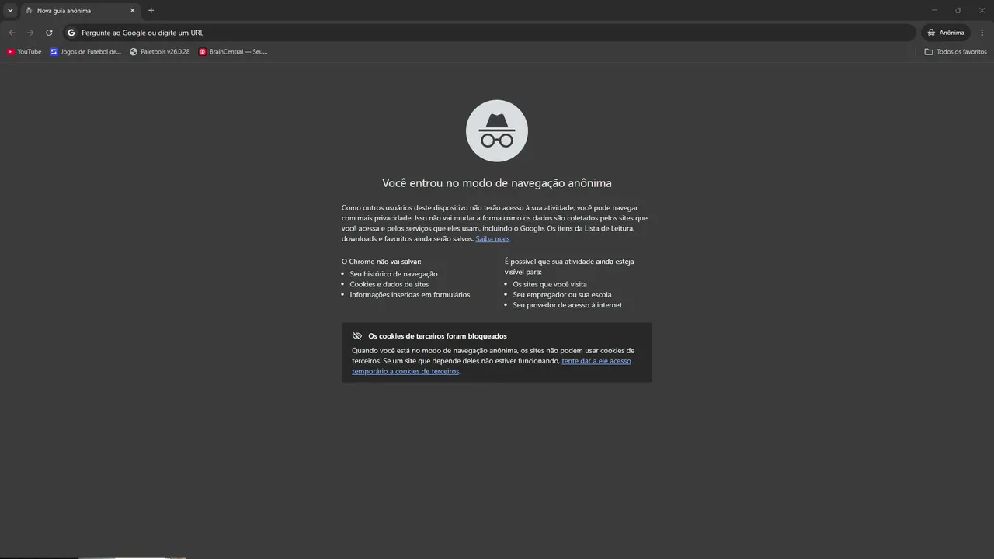Image resolution: width=994 pixels, height=559 pixels.
Task: Click heading Você entrou no modo de navegação anônima
Action: tap(497, 183)
